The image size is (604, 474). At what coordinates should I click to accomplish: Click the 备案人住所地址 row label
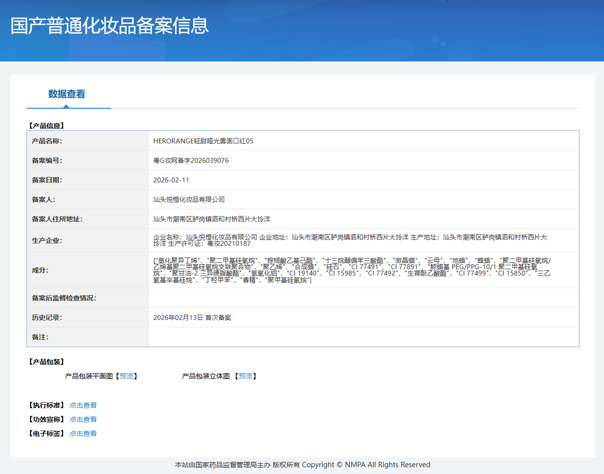57,219
